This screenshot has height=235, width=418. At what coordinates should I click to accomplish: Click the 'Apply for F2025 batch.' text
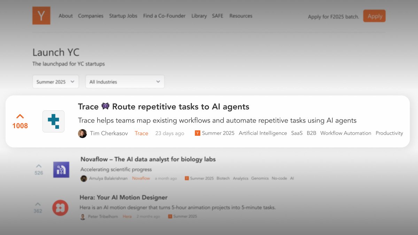click(x=333, y=17)
